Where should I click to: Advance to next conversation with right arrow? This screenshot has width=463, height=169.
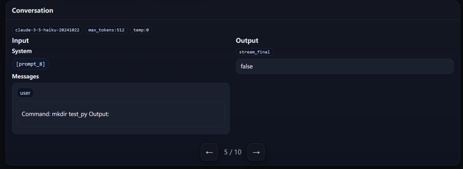256,152
